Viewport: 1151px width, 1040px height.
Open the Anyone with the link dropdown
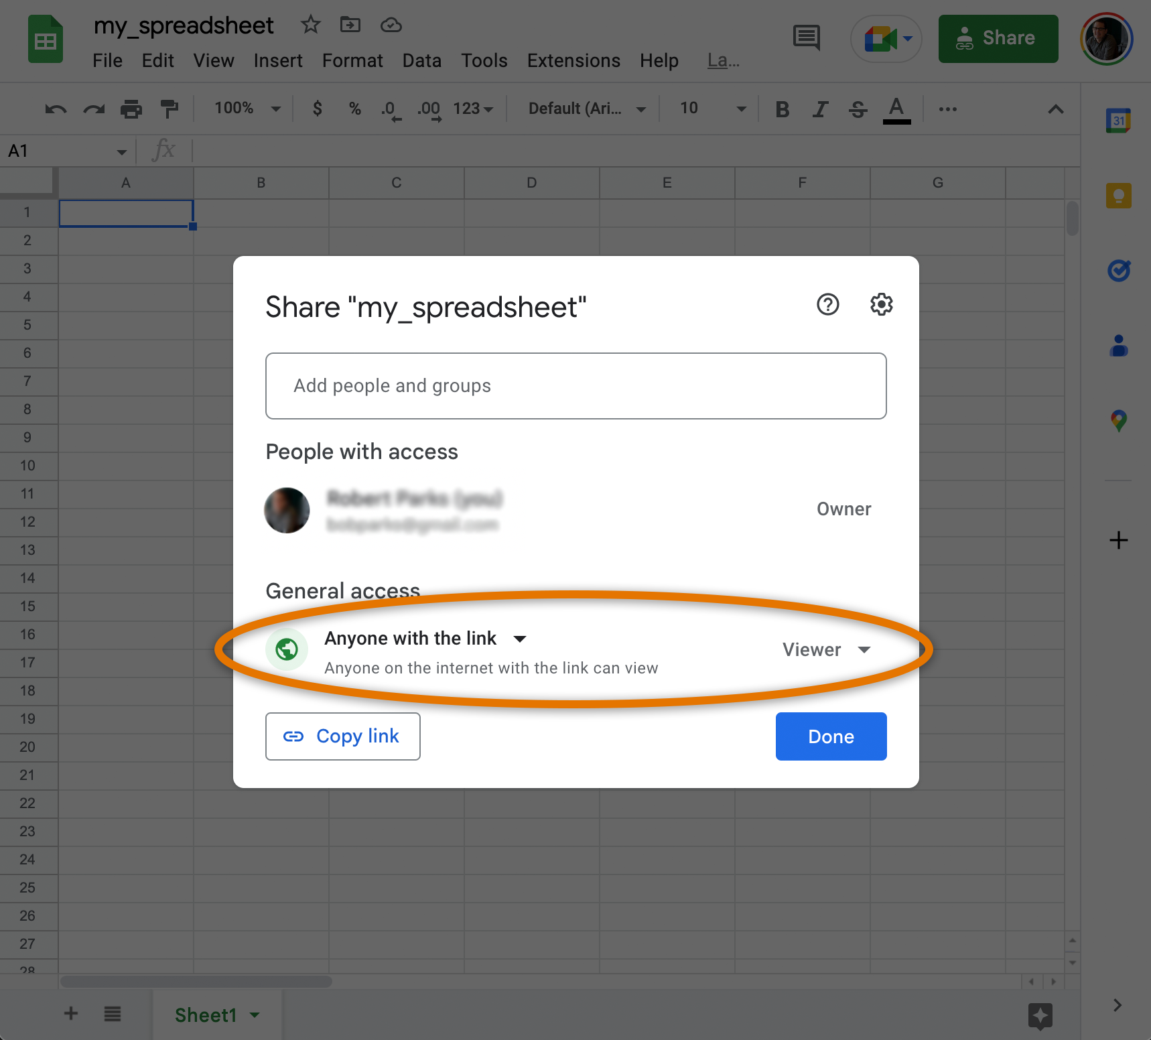point(425,638)
